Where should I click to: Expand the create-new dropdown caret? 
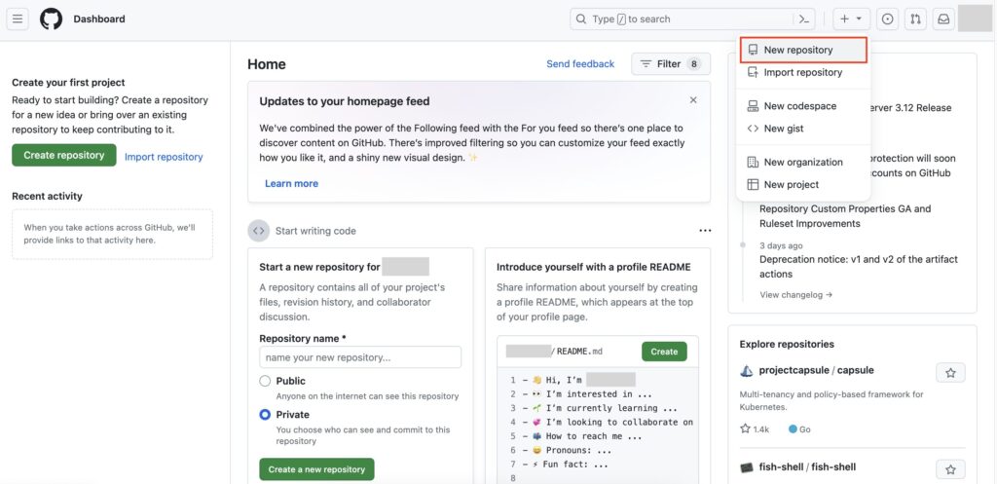859,19
